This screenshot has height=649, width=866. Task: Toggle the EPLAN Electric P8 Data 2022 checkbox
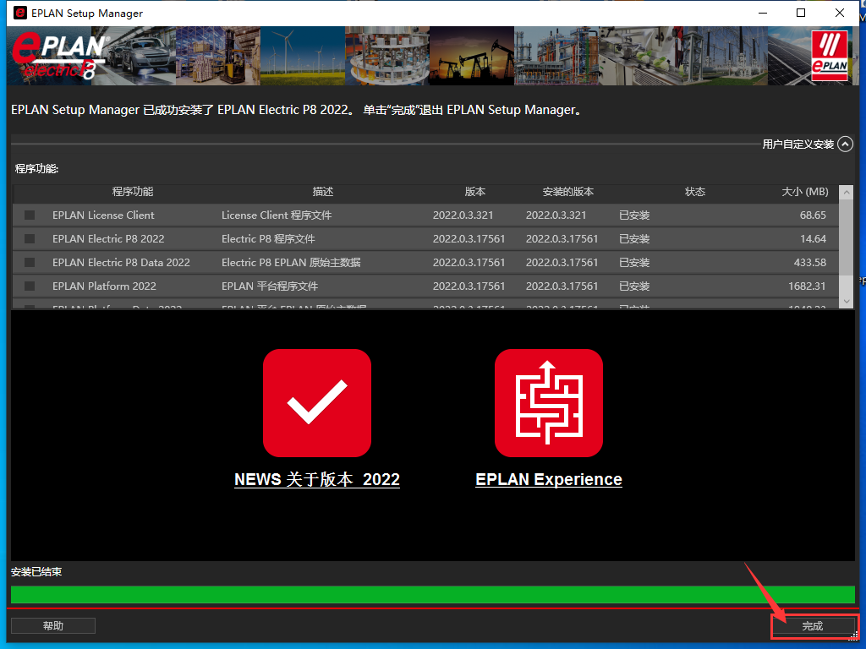[x=30, y=263]
